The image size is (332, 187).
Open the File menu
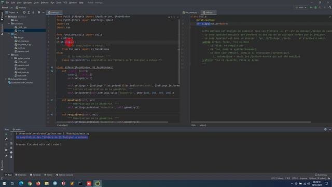point(8,3)
